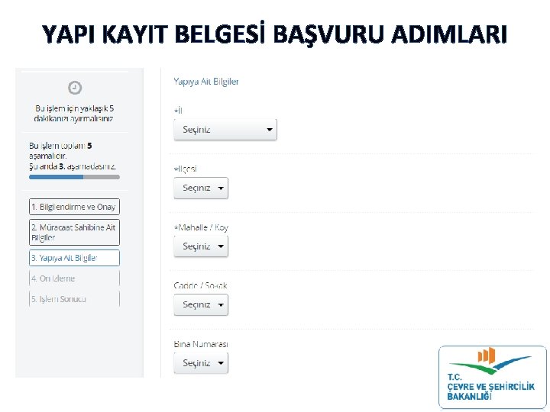Image resolution: width=550 pixels, height=412 pixels.
Task: Click the Bina Numarası field label
Action: 201,344
